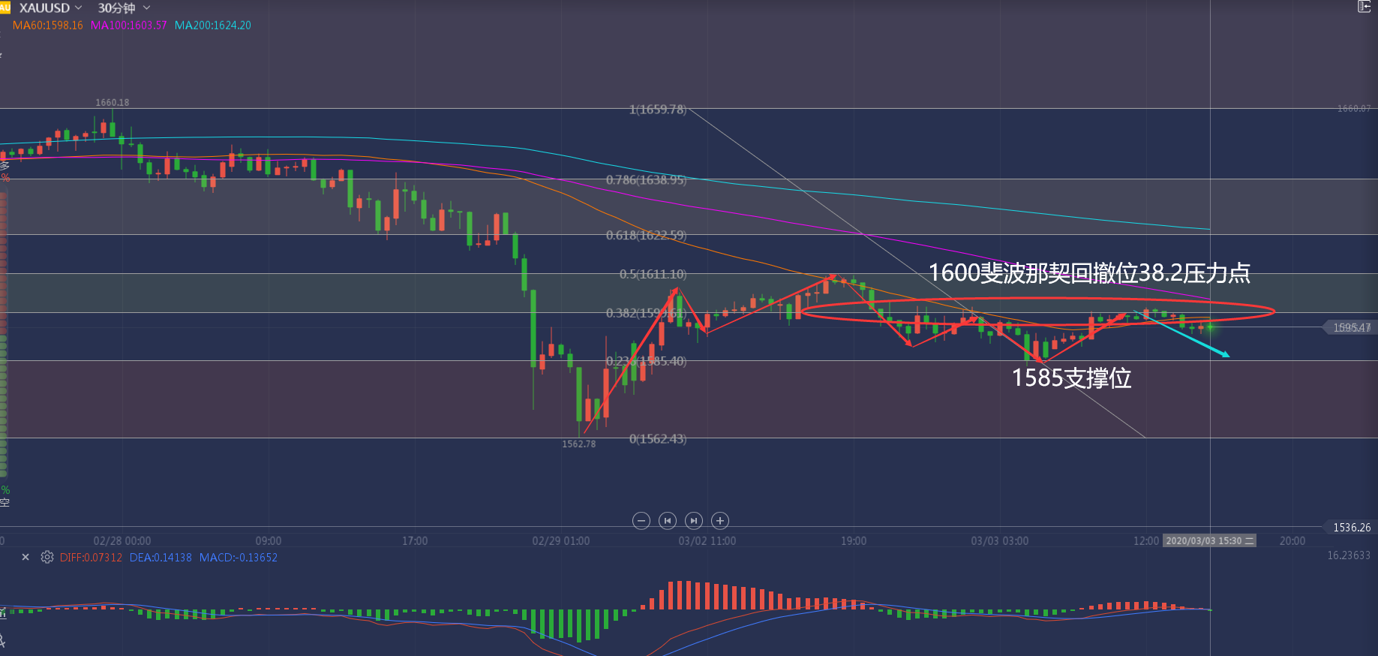Click the DIFF:0.07312 value label
Screen dimensions: 1378x656
point(91,558)
